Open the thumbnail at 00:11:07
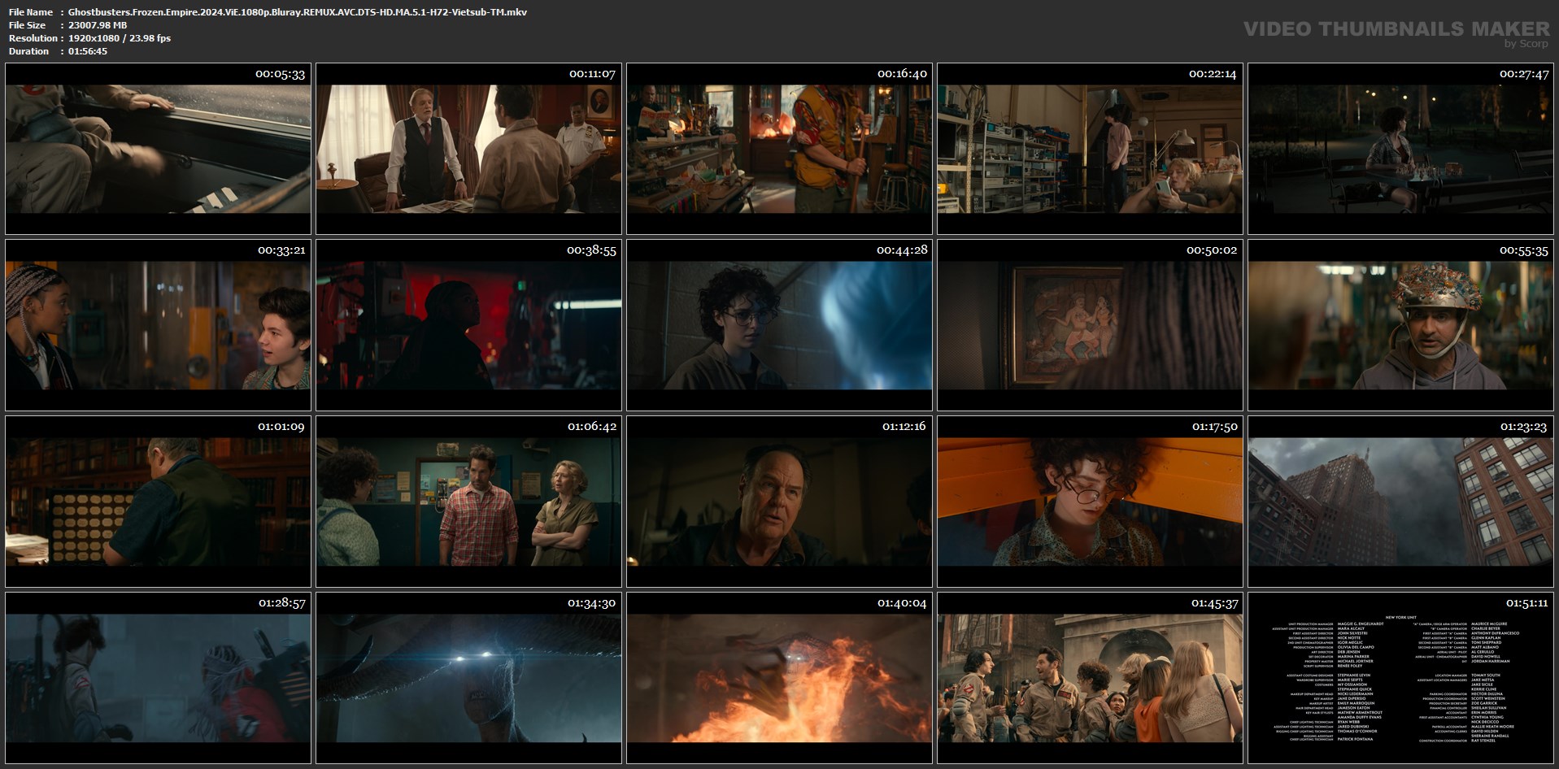The width and height of the screenshot is (1559, 769). click(468, 149)
